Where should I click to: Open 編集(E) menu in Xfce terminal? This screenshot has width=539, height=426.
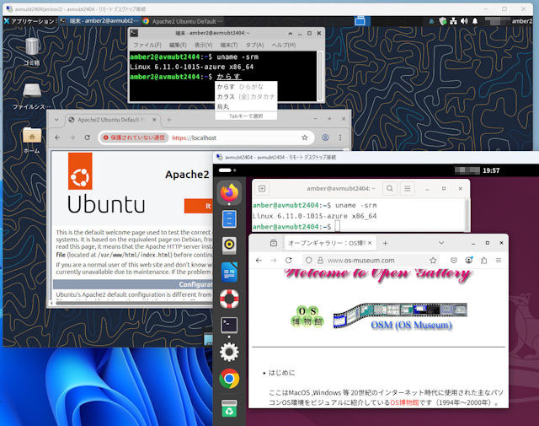pyautogui.click(x=178, y=45)
